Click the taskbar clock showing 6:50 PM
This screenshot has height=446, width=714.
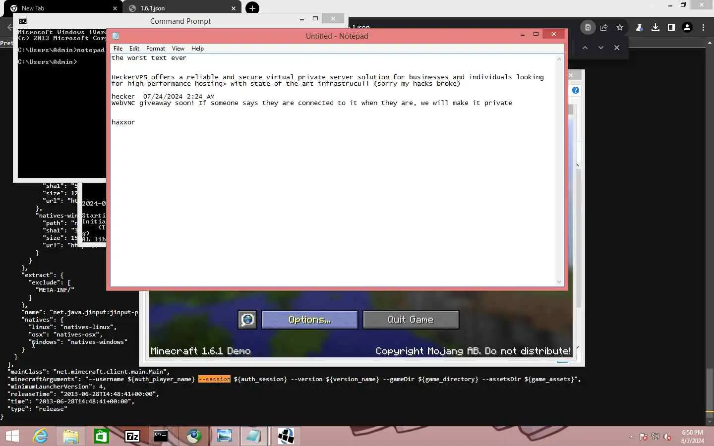692,437
